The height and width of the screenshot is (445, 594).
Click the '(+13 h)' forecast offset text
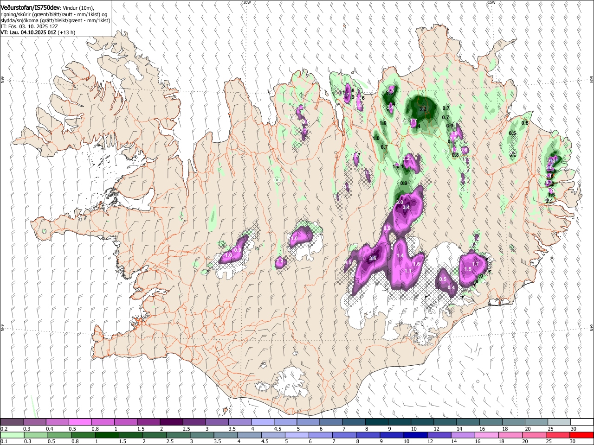coord(67,32)
